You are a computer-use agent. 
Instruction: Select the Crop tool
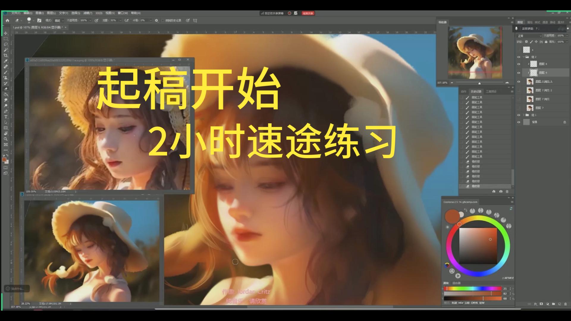6,56
